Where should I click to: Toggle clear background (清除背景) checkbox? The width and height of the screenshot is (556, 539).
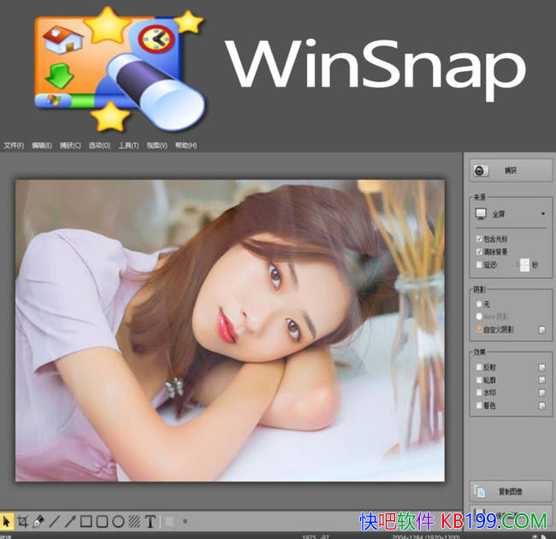[x=479, y=252]
